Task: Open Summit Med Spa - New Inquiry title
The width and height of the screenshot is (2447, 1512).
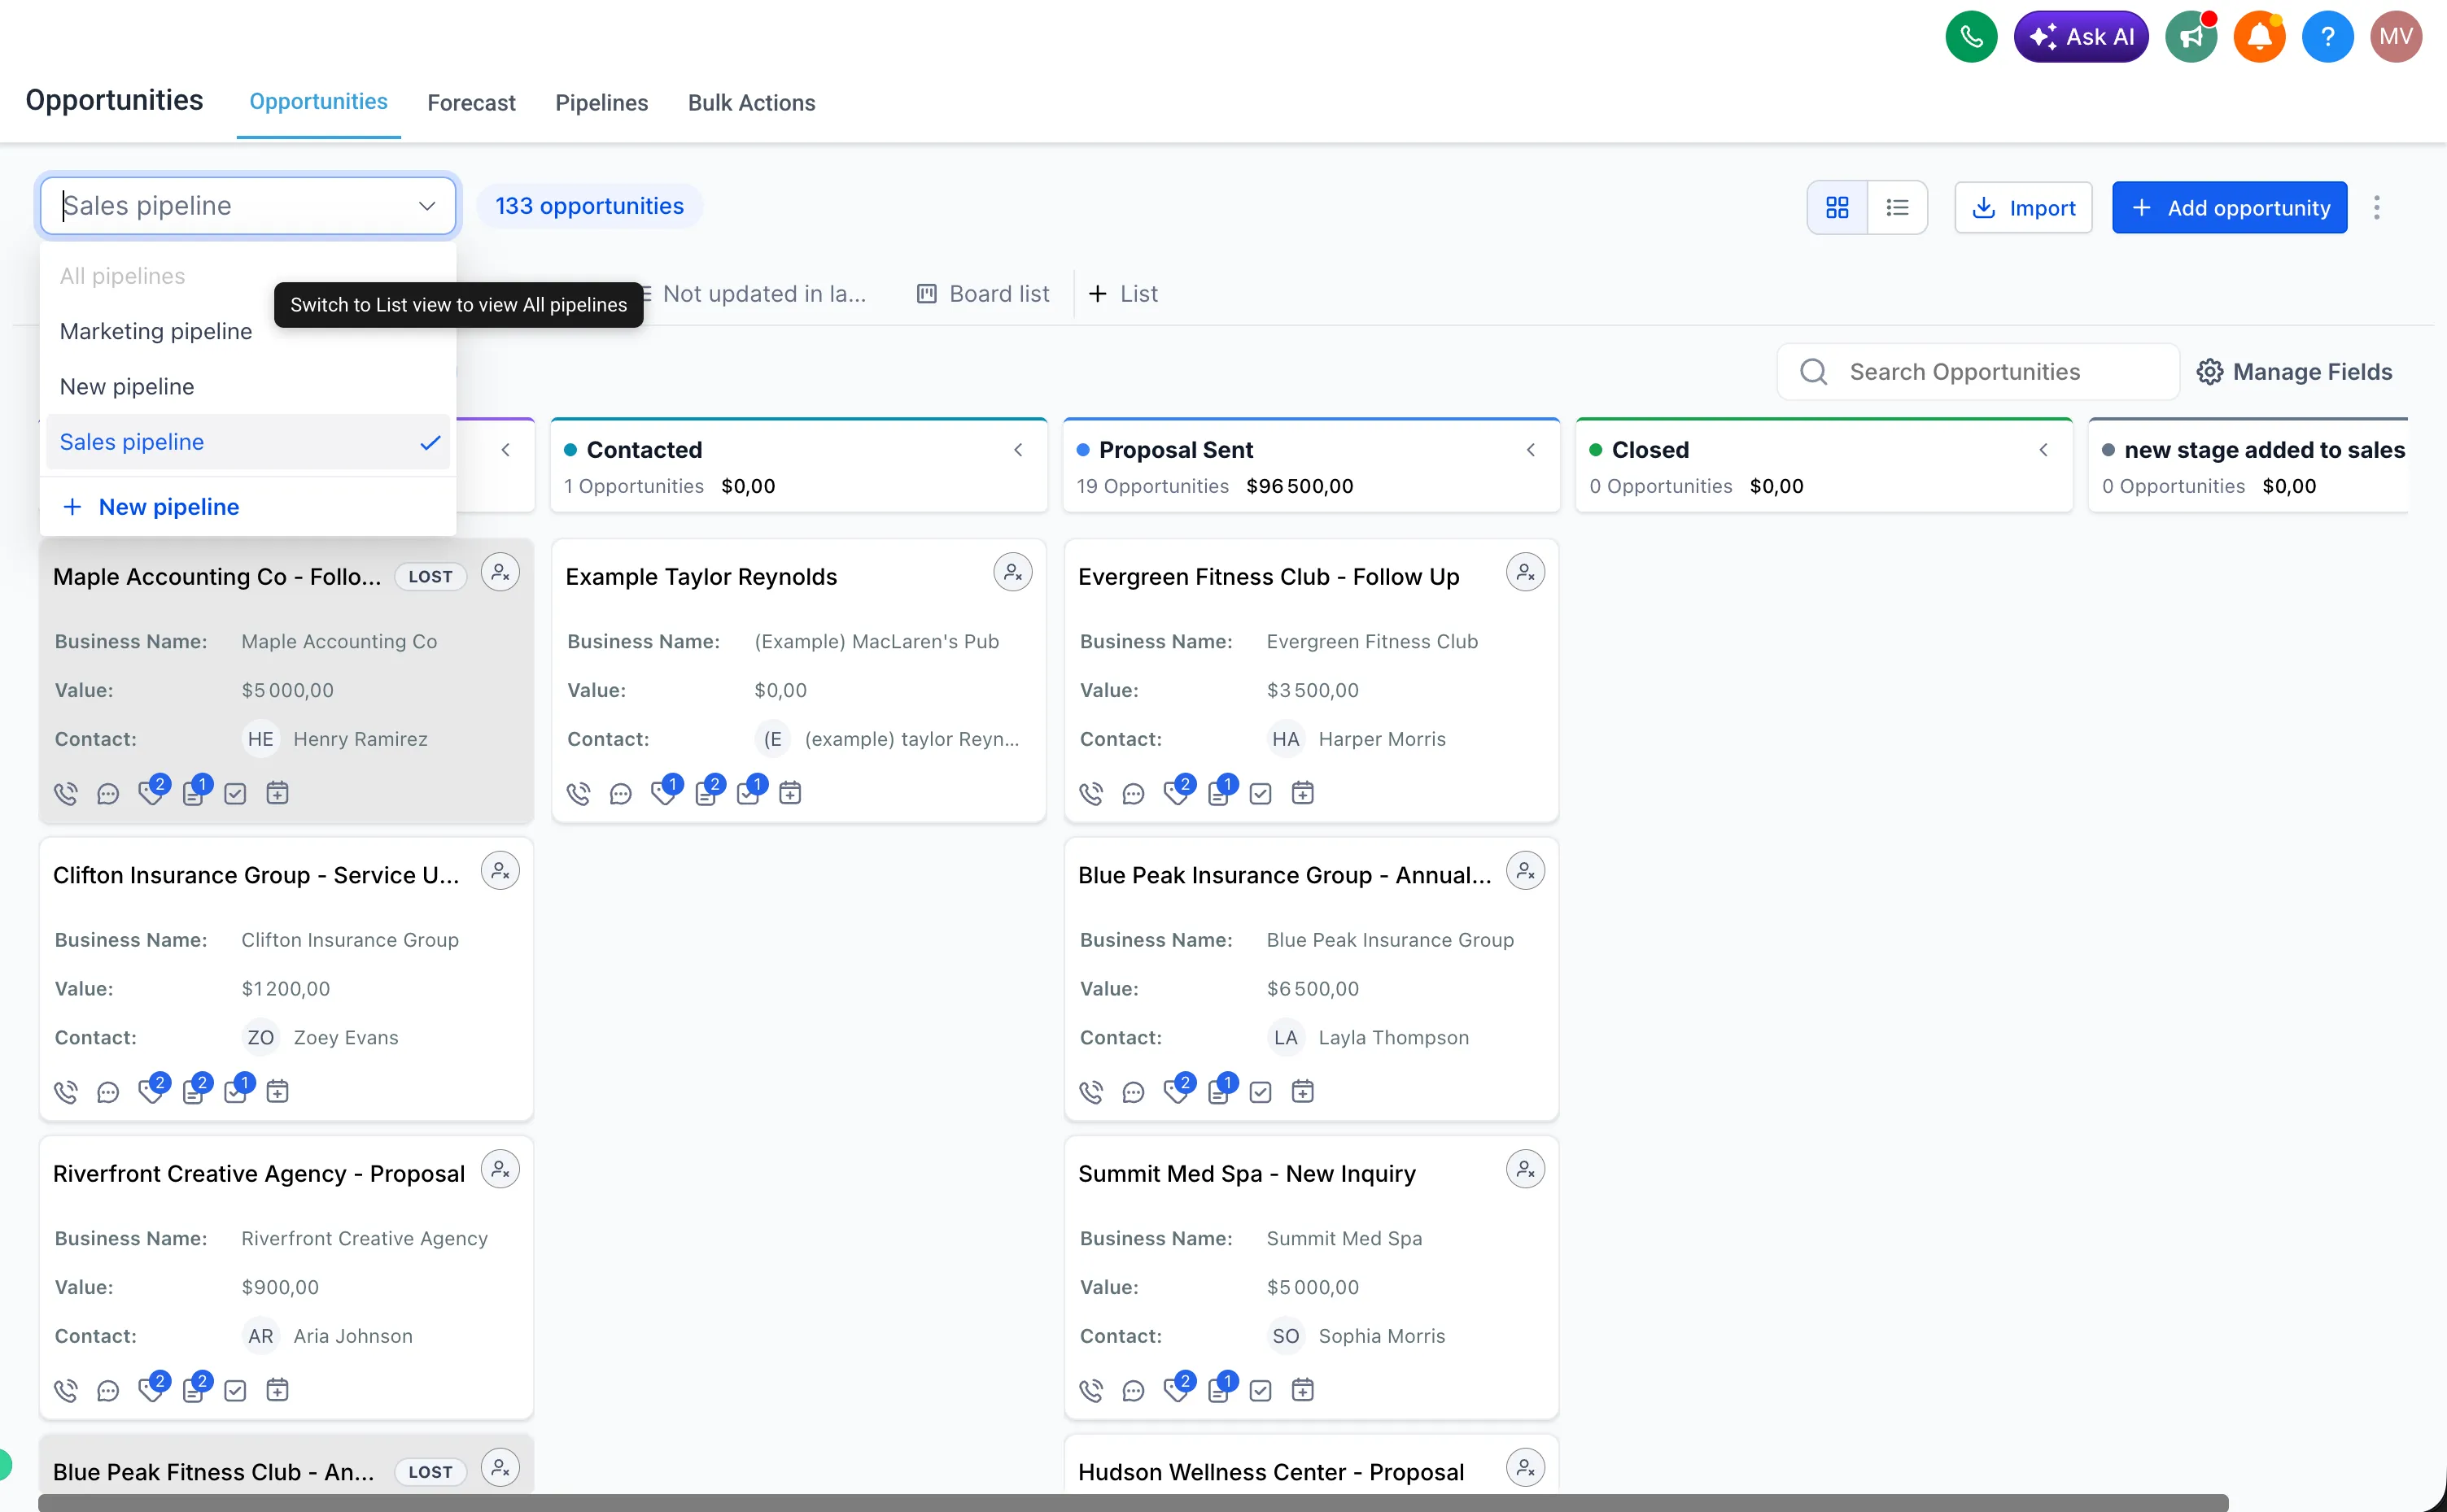Action: click(1247, 1173)
